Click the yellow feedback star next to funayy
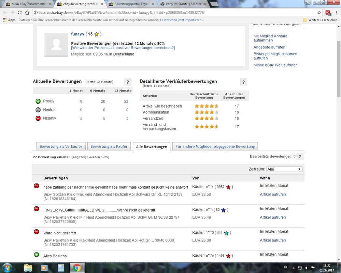Image resolution: width=341 pixels, height=273 pixels. tap(97, 34)
